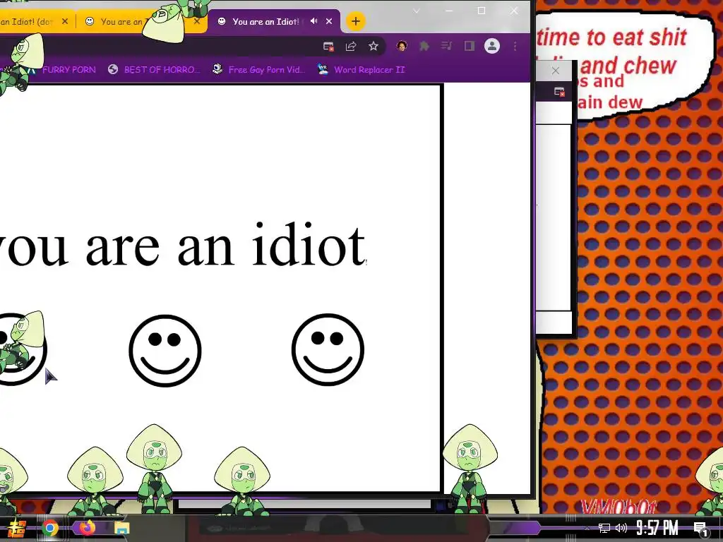
Task: Open the tab search chevron in title bar
Action: (417, 11)
